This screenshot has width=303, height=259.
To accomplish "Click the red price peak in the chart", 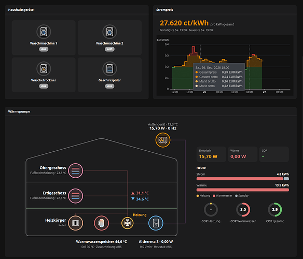I will pyautogui.click(x=194, y=51).
